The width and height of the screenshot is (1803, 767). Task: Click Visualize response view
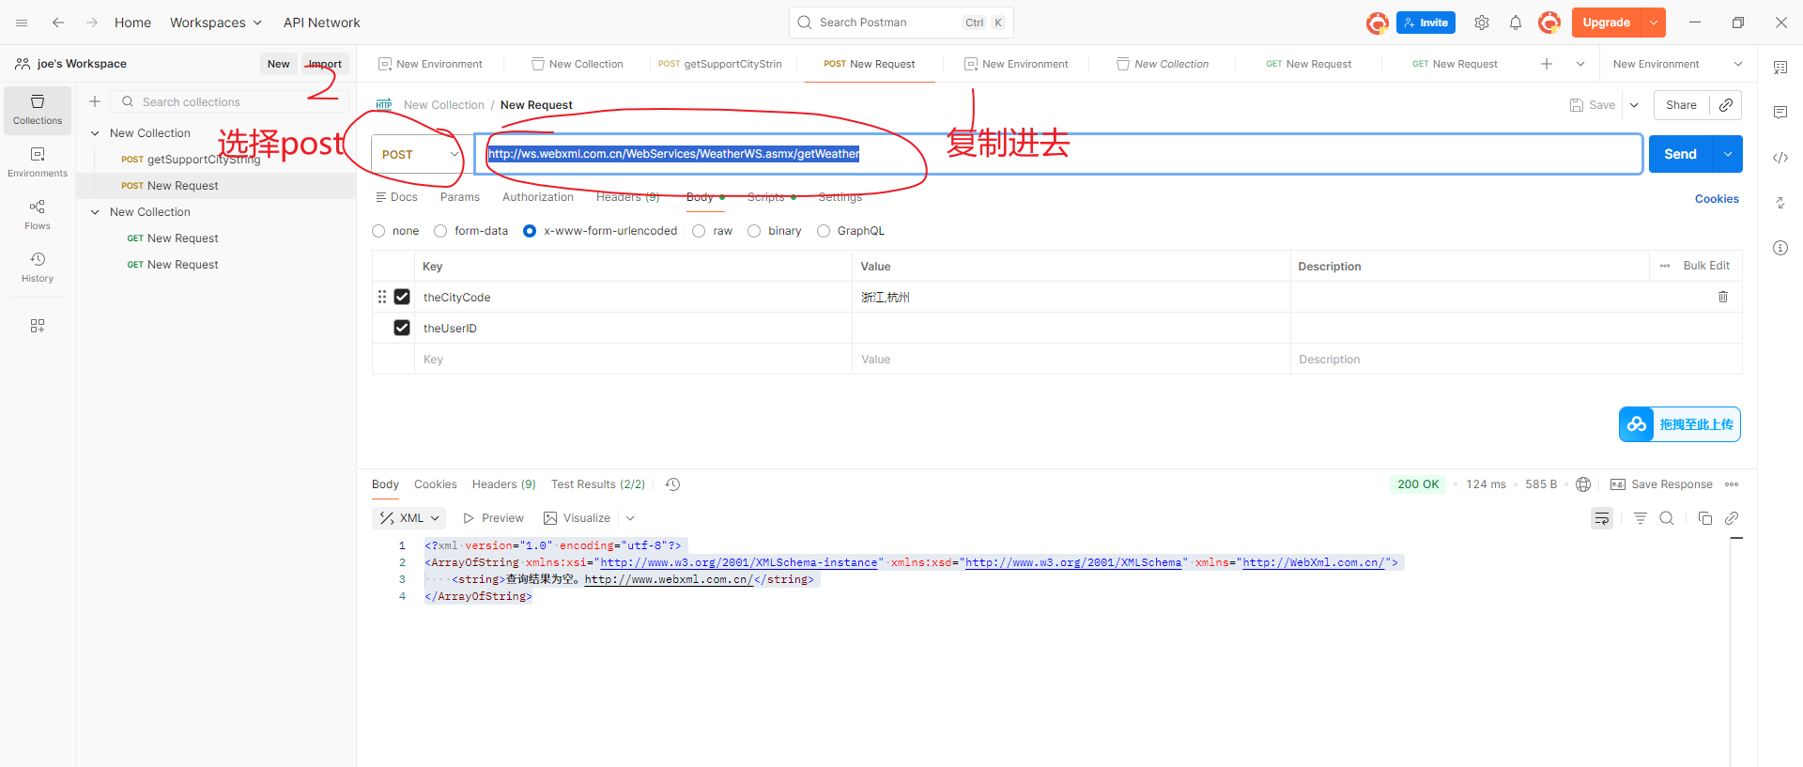[577, 518]
